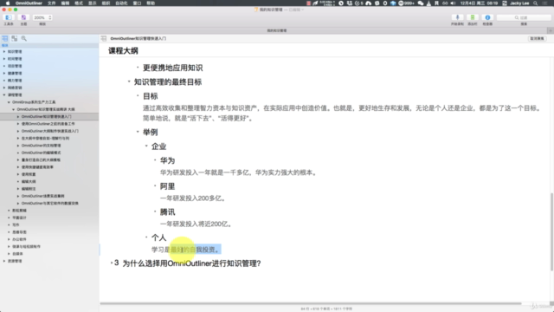The height and width of the screenshot is (312, 554).
Task: Click the green 添加行 add row icon
Action: [x=473, y=17]
